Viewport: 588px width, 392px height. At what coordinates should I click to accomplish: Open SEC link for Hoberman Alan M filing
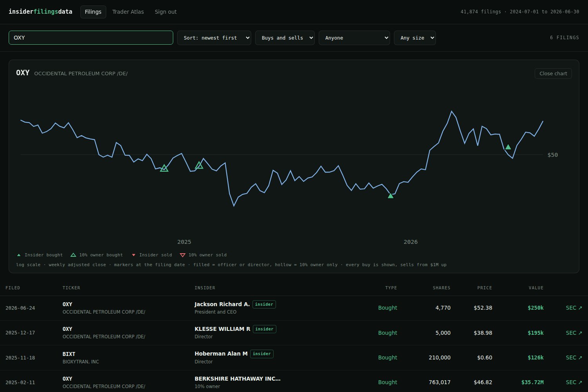574,358
